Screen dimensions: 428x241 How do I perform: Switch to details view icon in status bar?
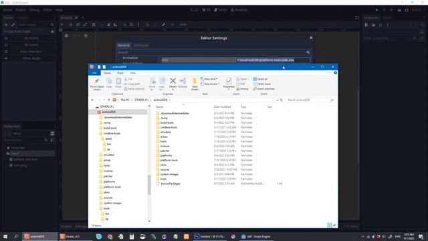(330, 225)
